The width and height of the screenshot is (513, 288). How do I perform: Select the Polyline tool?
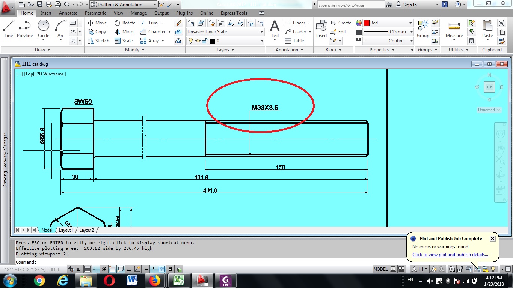tap(25, 28)
